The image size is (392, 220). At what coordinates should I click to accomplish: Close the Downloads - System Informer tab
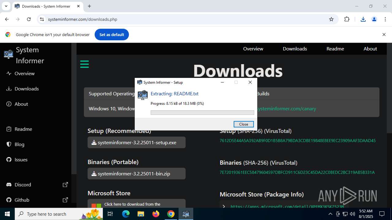tap(78, 6)
